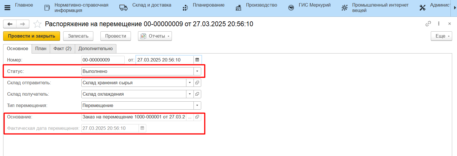Open Склад получатель record with open icon

click(x=197, y=94)
